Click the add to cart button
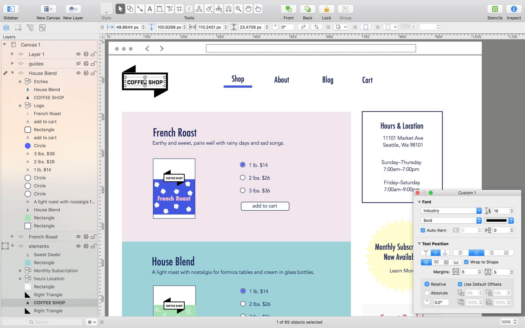 click(265, 206)
